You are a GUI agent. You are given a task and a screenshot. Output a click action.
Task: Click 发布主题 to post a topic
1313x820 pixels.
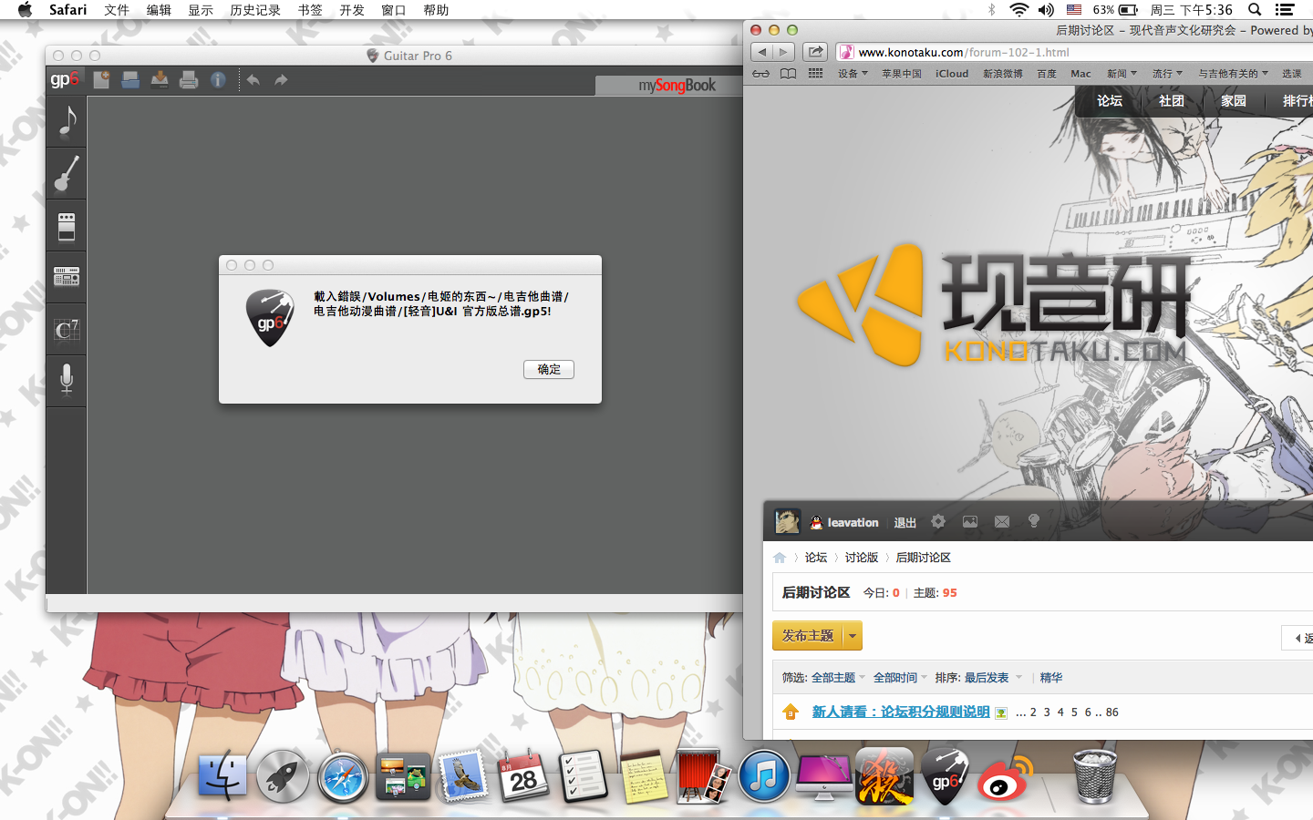tap(808, 636)
